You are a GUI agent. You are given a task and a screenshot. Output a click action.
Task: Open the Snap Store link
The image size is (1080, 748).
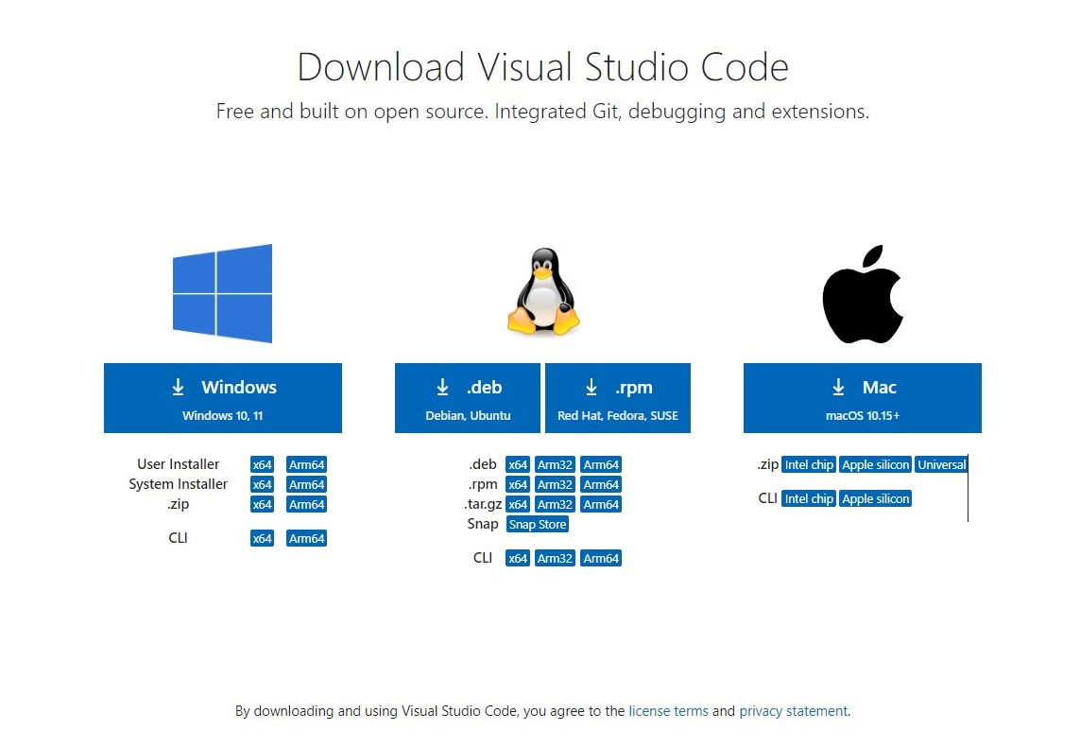(x=538, y=525)
